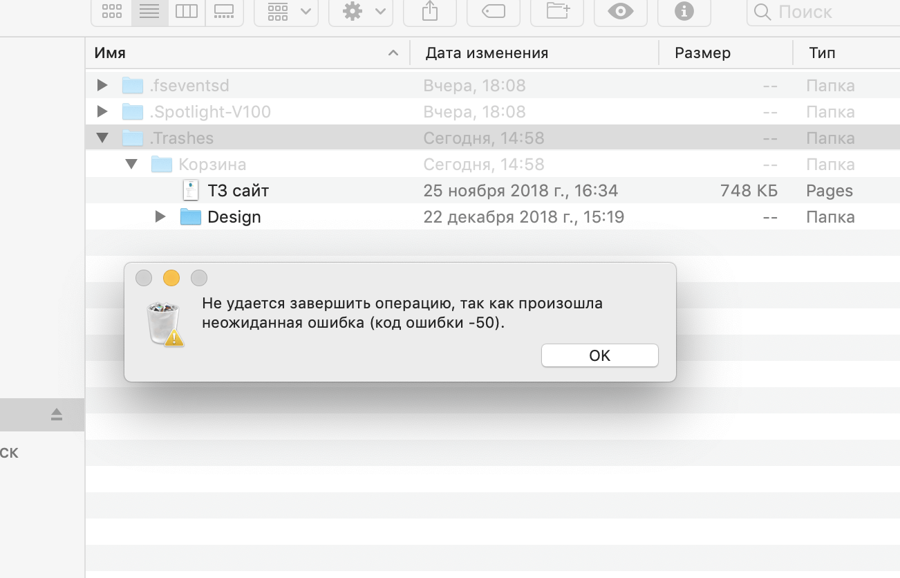Image resolution: width=900 pixels, height=578 pixels.
Task: Open the gear action menu
Action: pyautogui.click(x=361, y=12)
